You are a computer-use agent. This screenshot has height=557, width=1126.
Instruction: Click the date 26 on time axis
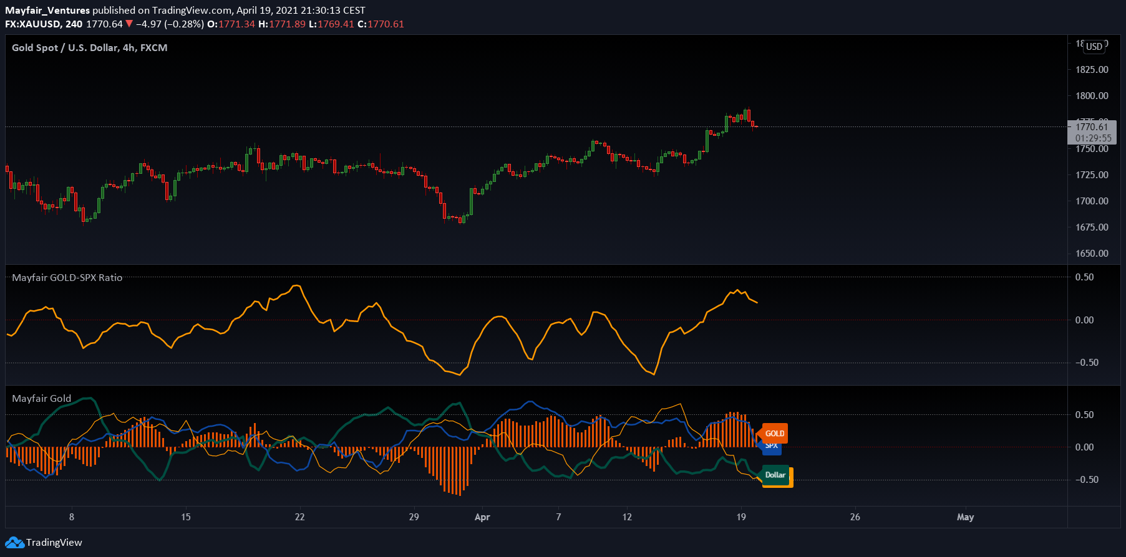click(x=855, y=517)
